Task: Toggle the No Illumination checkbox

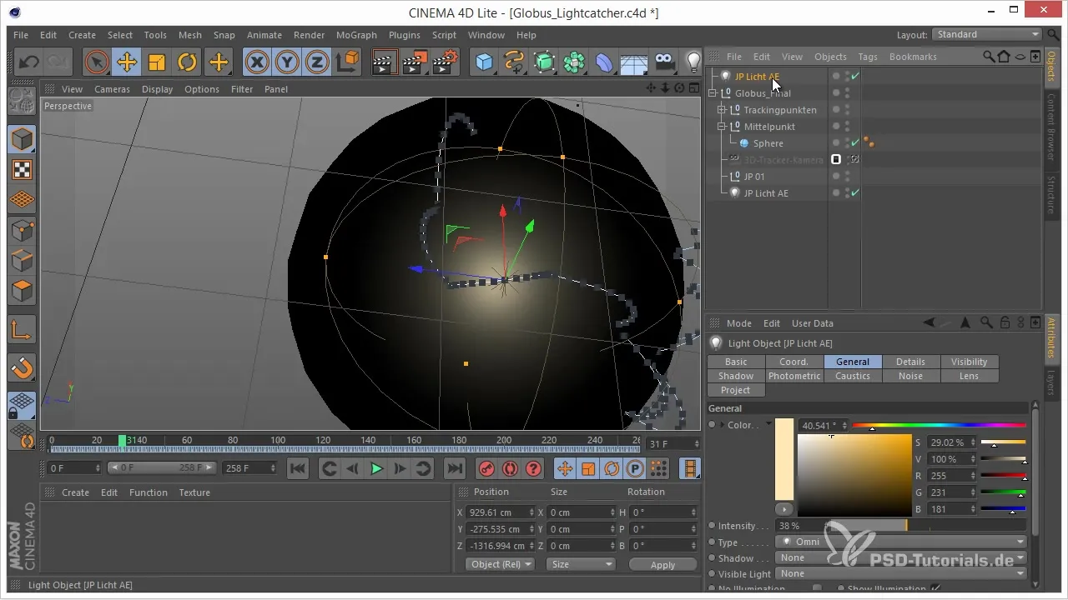Action: point(817,589)
